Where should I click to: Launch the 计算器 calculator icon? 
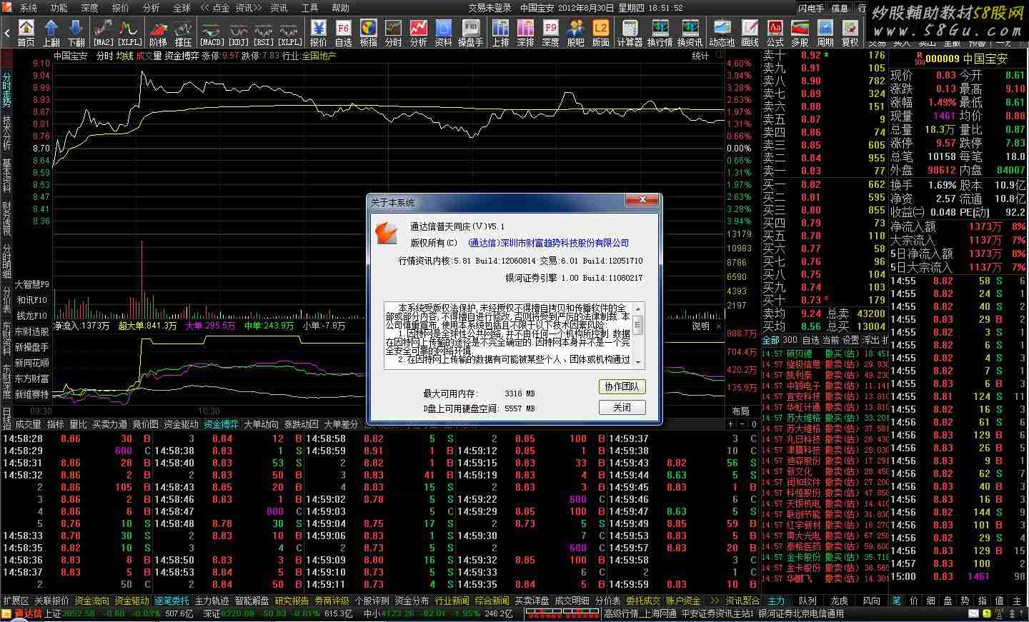coord(630,33)
